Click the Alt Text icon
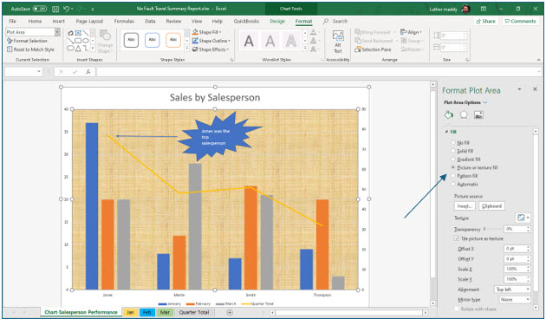Image resolution: width=546 pixels, height=319 pixels. [338, 41]
